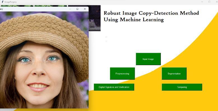Select the second green foliage thumbnail strip

51,6
